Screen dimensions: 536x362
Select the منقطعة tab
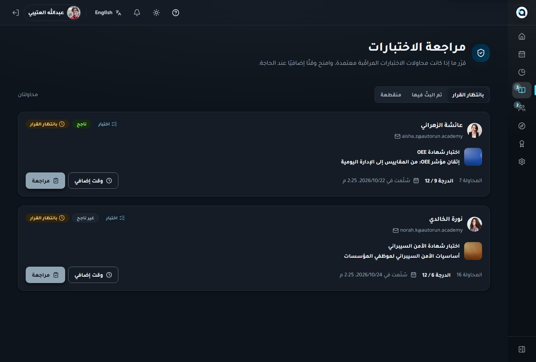click(391, 95)
